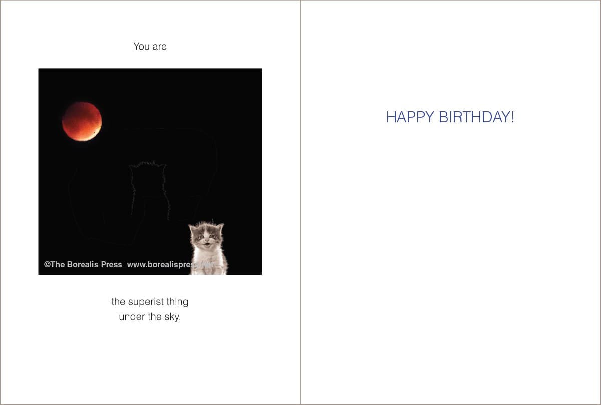This screenshot has height=405, width=601.
Task: Select the "You are" caption text
Action: [x=150, y=47]
